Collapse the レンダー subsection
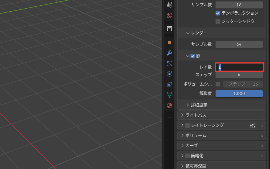270x169 pixels. (187, 33)
